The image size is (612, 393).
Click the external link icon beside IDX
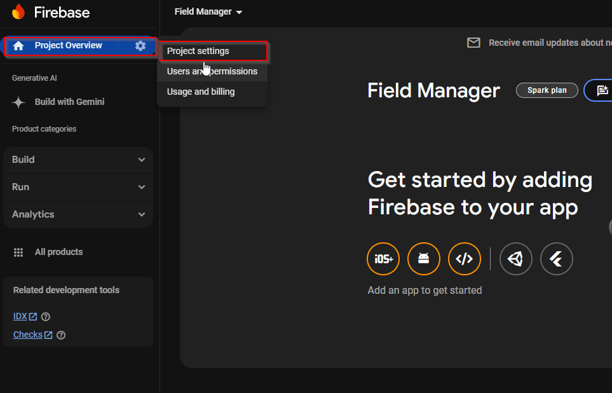33,317
